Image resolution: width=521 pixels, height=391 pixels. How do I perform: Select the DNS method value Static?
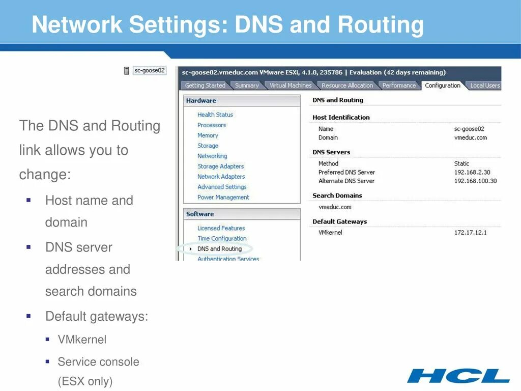point(461,163)
